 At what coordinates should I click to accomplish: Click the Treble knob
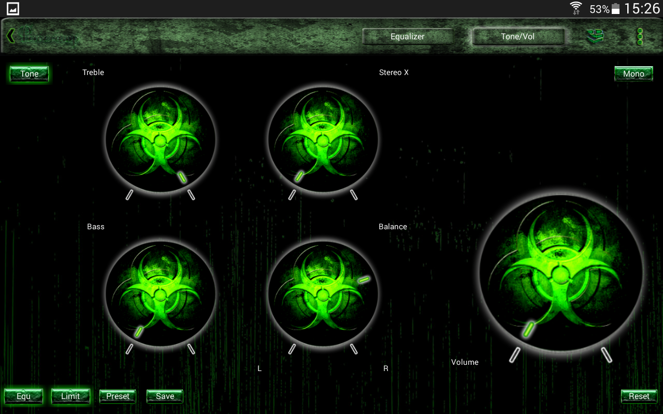coord(161,140)
